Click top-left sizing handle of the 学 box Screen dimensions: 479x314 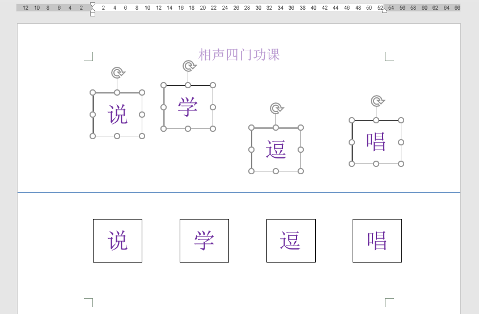tap(163, 85)
